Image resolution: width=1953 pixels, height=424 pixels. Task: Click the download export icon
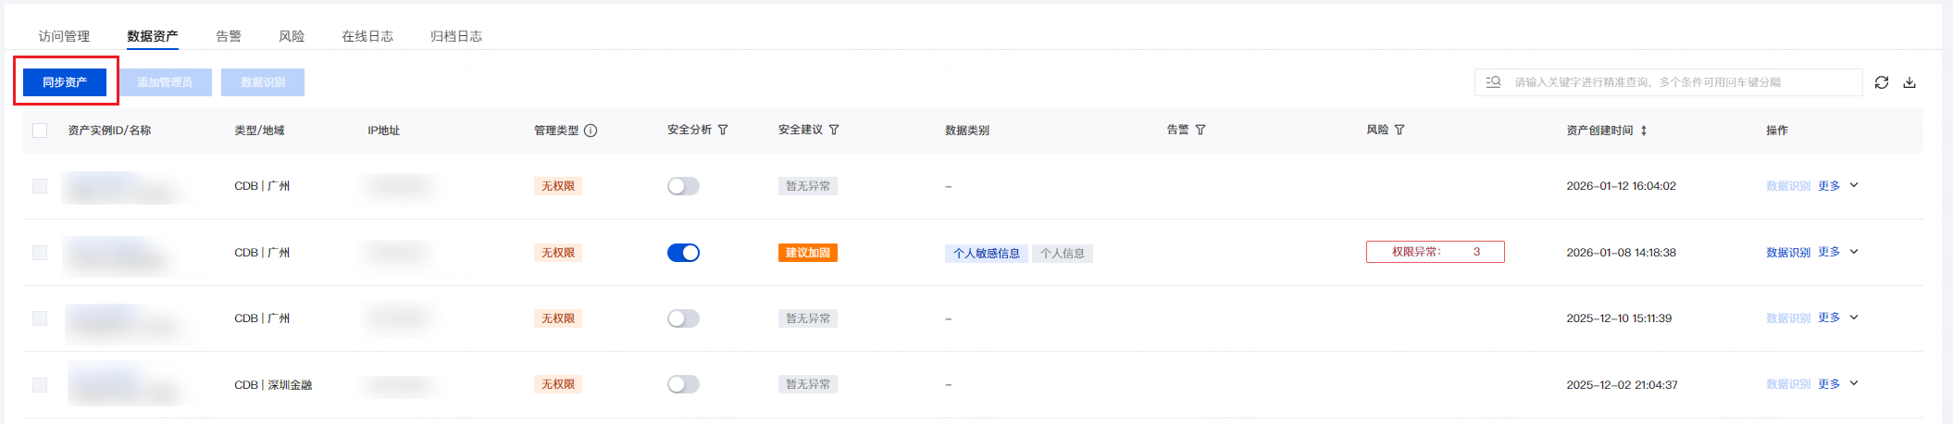click(1909, 82)
